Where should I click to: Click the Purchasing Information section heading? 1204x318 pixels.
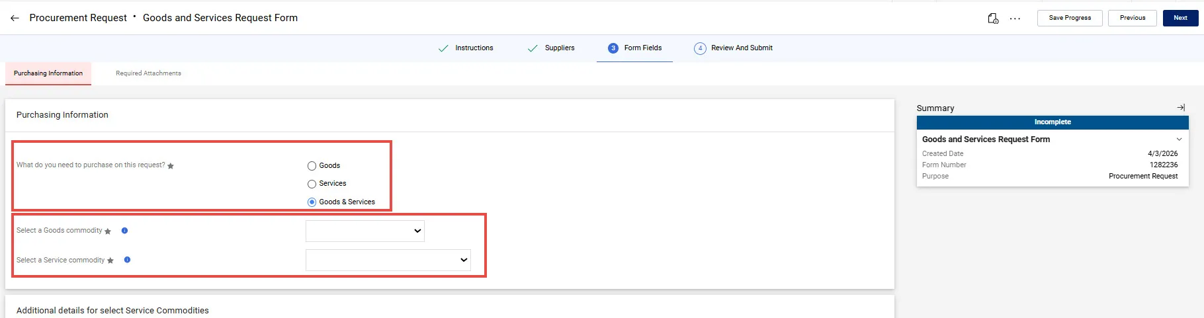pos(62,115)
